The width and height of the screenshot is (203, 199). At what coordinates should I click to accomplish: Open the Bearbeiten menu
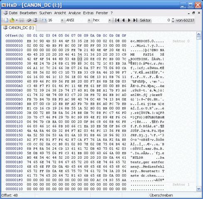coord(28,13)
